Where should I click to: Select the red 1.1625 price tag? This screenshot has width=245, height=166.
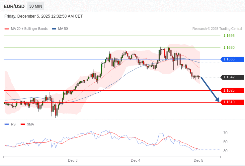(x=232, y=90)
